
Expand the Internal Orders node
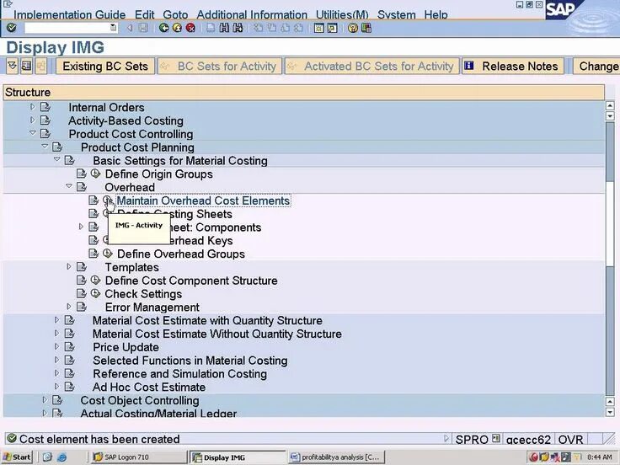click(x=32, y=107)
